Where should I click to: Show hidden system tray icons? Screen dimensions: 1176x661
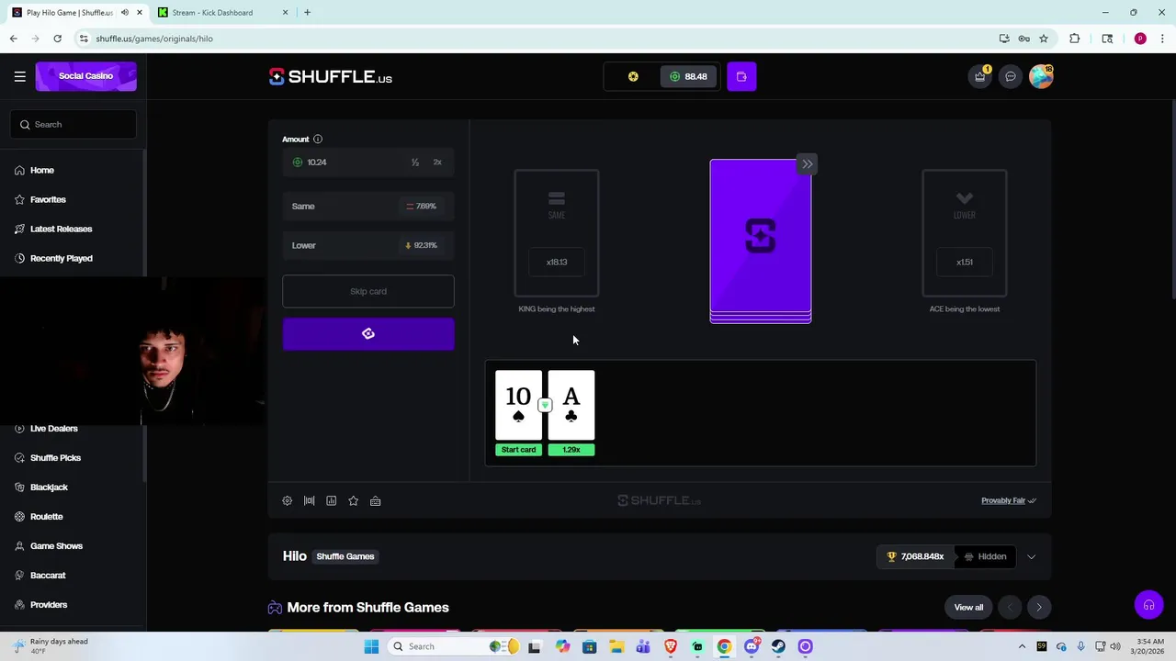1022,646
